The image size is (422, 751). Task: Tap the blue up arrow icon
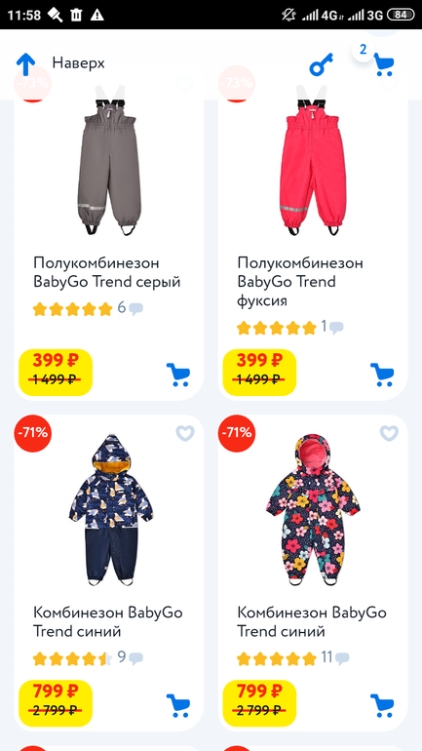[26, 64]
